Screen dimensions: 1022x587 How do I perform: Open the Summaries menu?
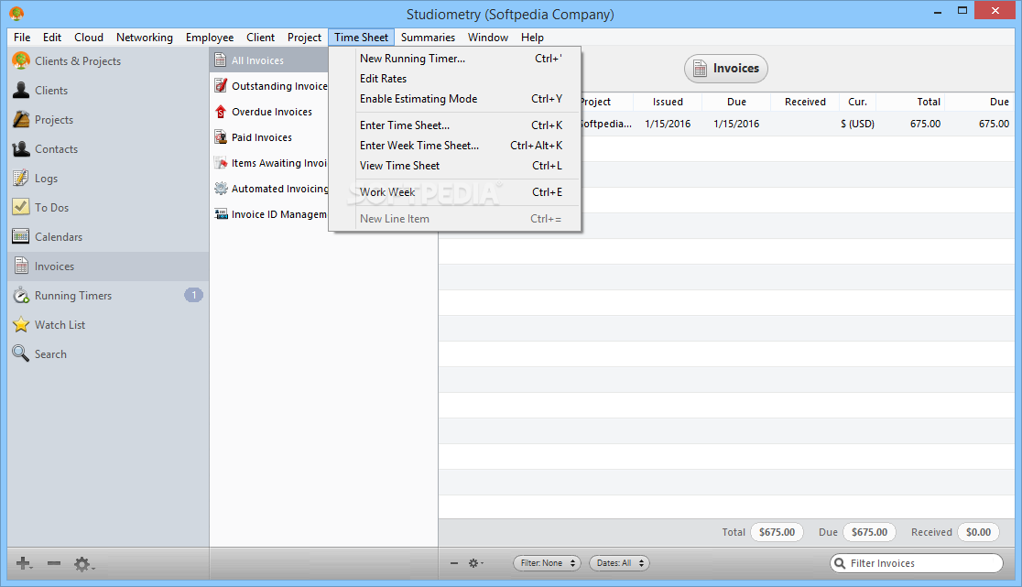point(428,38)
